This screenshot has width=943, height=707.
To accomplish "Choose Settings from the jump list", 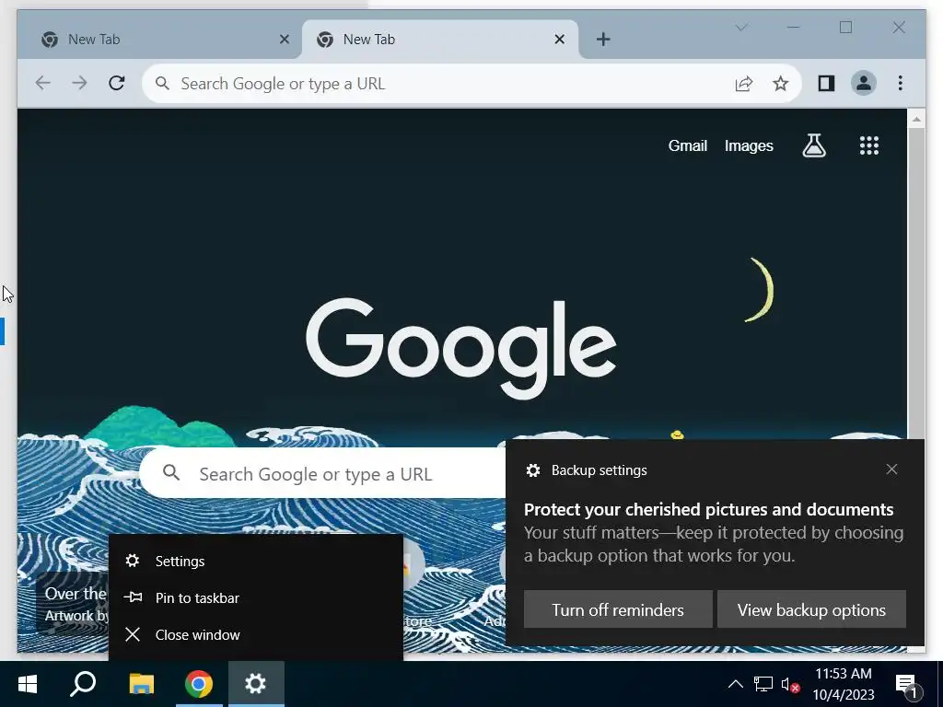I will [256, 561].
